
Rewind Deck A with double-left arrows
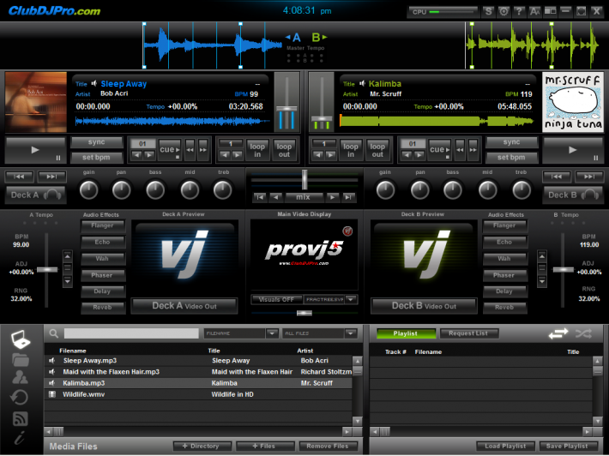point(190,150)
